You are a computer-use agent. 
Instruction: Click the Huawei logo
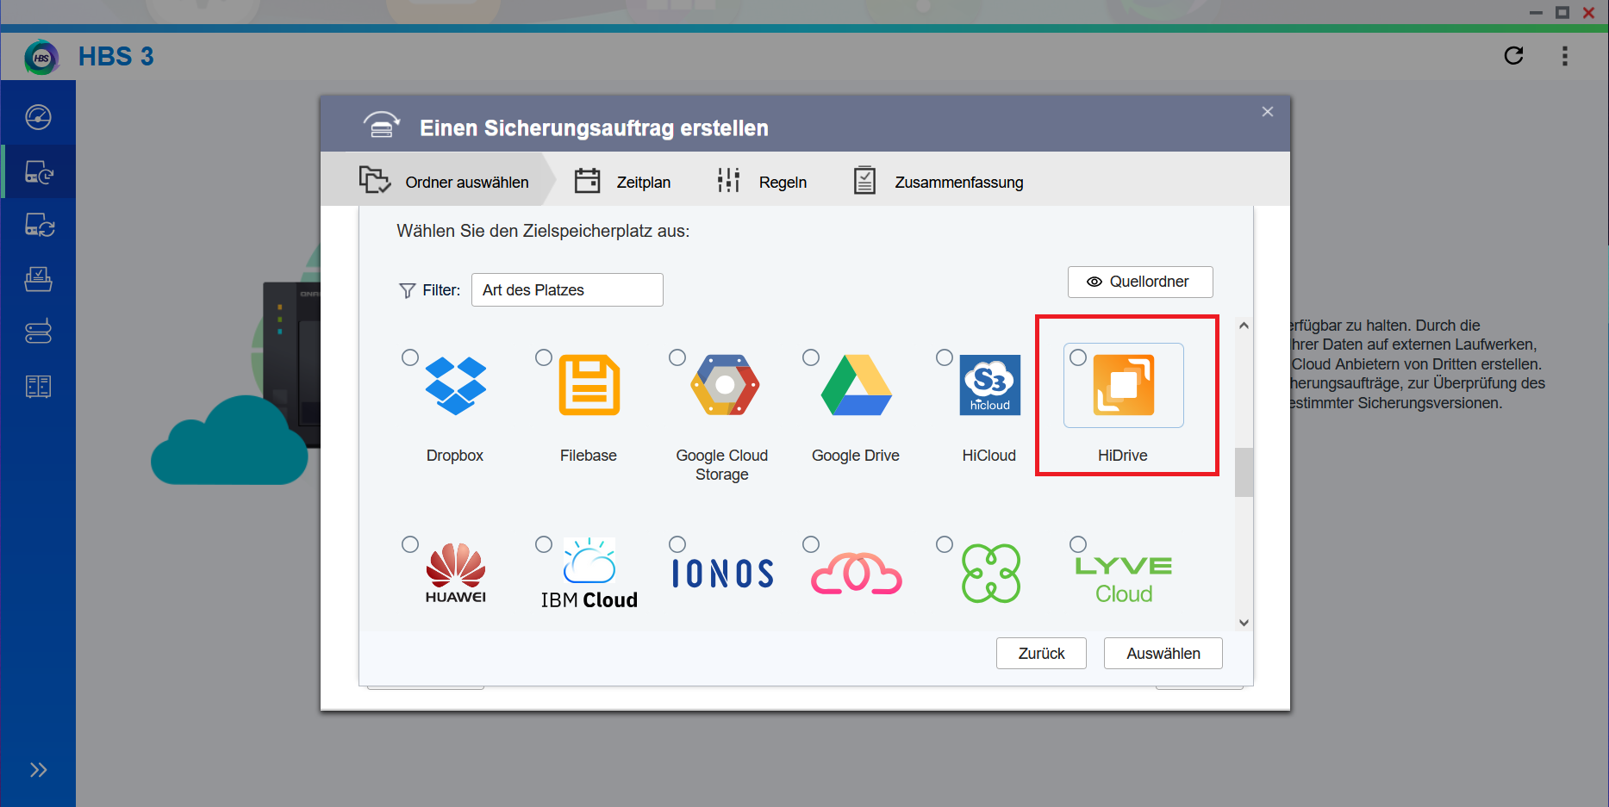pyautogui.click(x=456, y=574)
